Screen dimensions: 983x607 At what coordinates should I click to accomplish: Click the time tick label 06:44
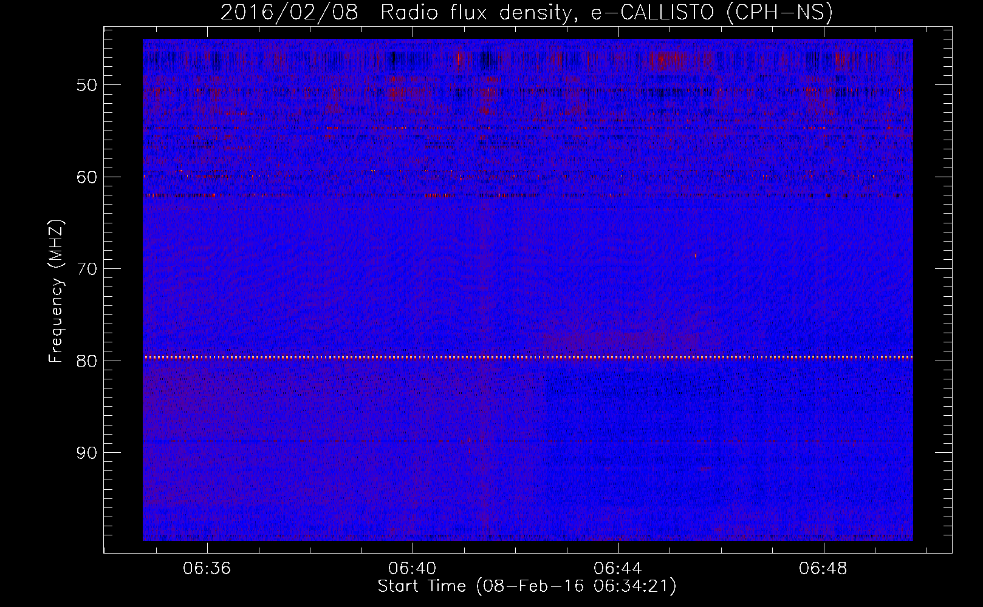pos(618,569)
